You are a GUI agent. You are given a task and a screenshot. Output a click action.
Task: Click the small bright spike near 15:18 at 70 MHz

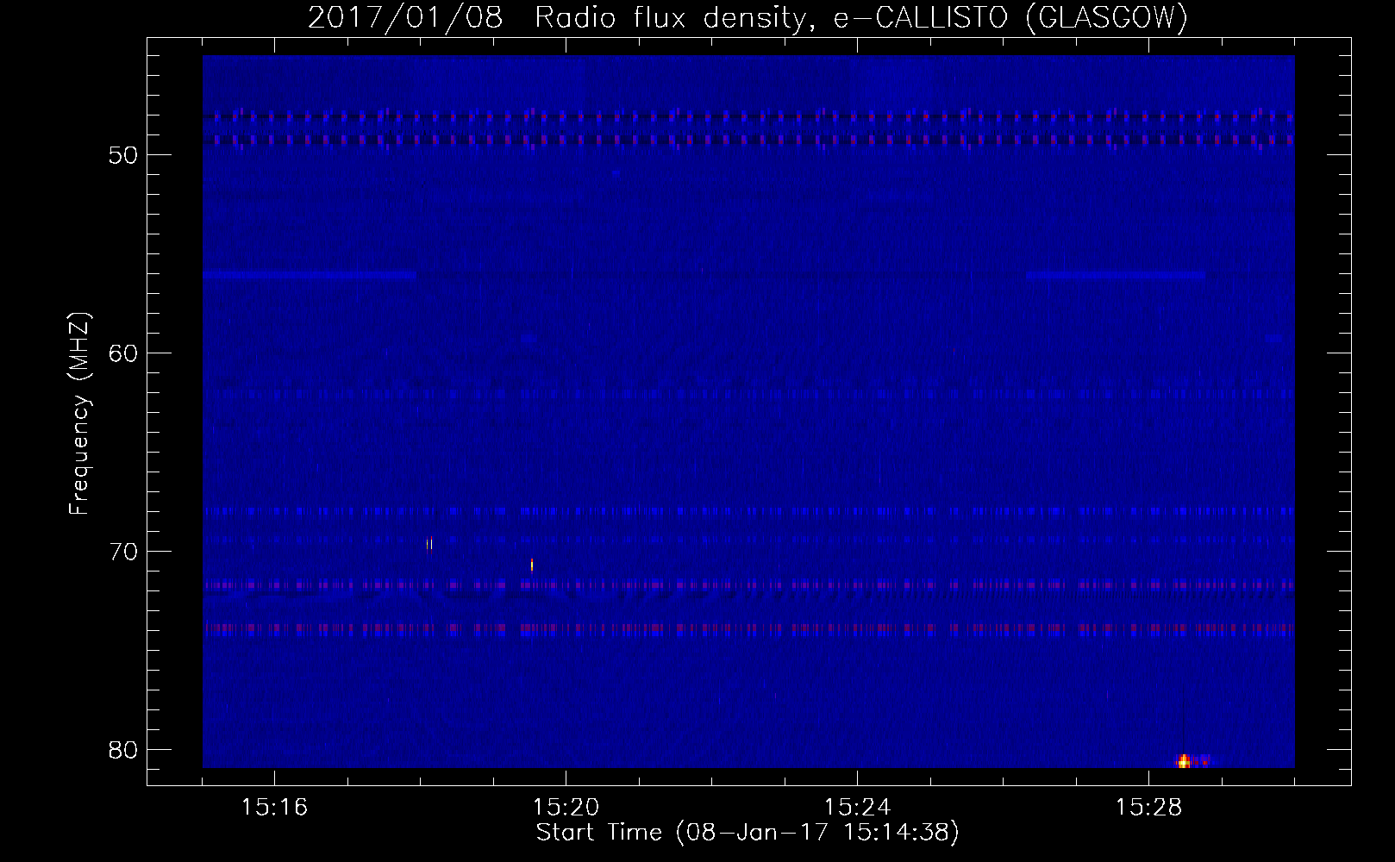pos(429,543)
